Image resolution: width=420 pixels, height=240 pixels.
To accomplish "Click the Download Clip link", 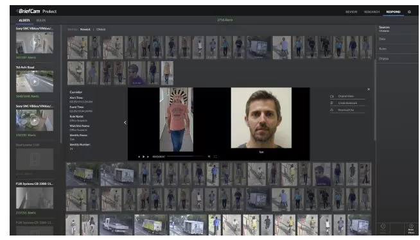I will tap(346, 110).
